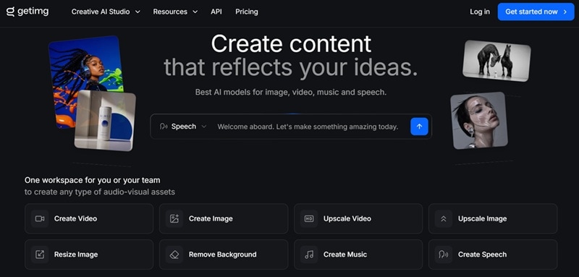Click the Create Video camera icon
This screenshot has height=277, width=579.
[40, 218]
